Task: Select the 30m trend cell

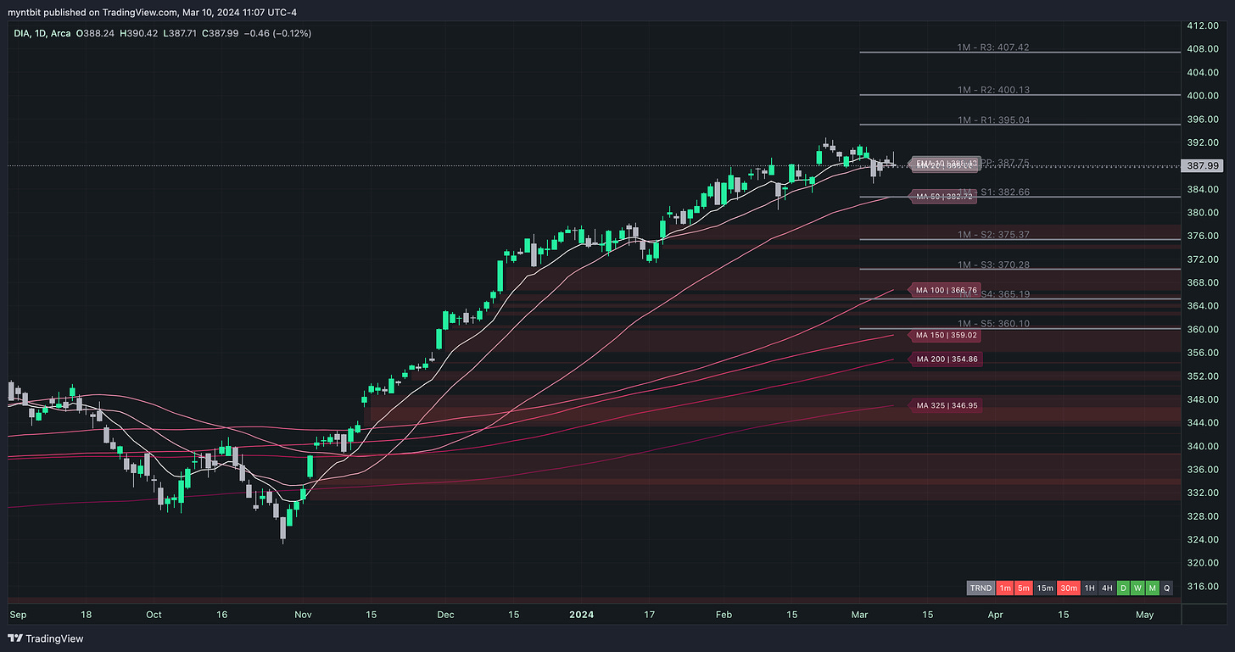Action: coord(1068,588)
